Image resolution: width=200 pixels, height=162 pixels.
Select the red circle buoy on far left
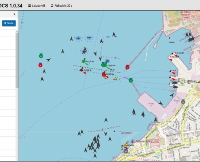coord(40,65)
